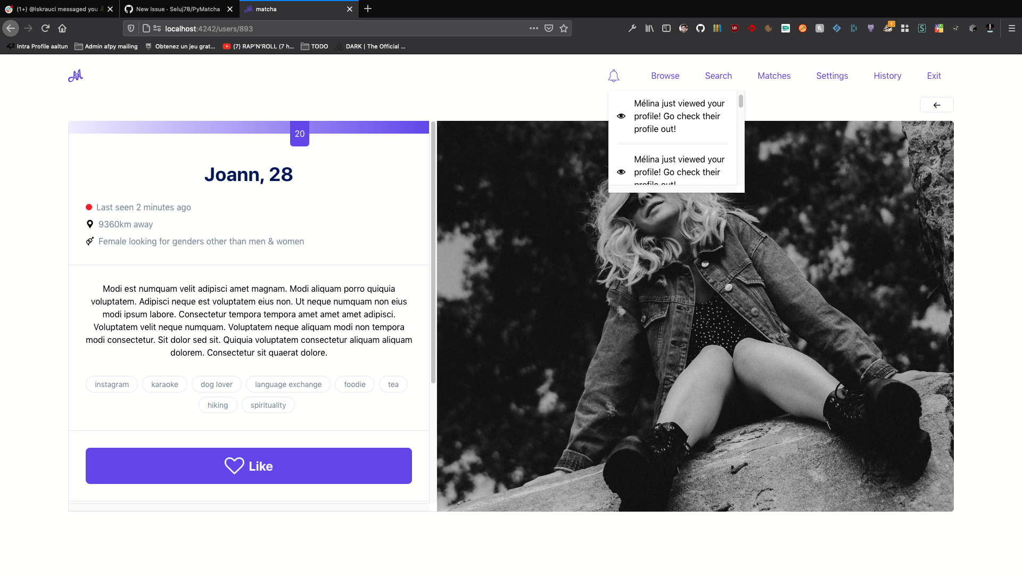Click the notifications list scrollbar
This screenshot has height=575, width=1022.
tap(740, 102)
